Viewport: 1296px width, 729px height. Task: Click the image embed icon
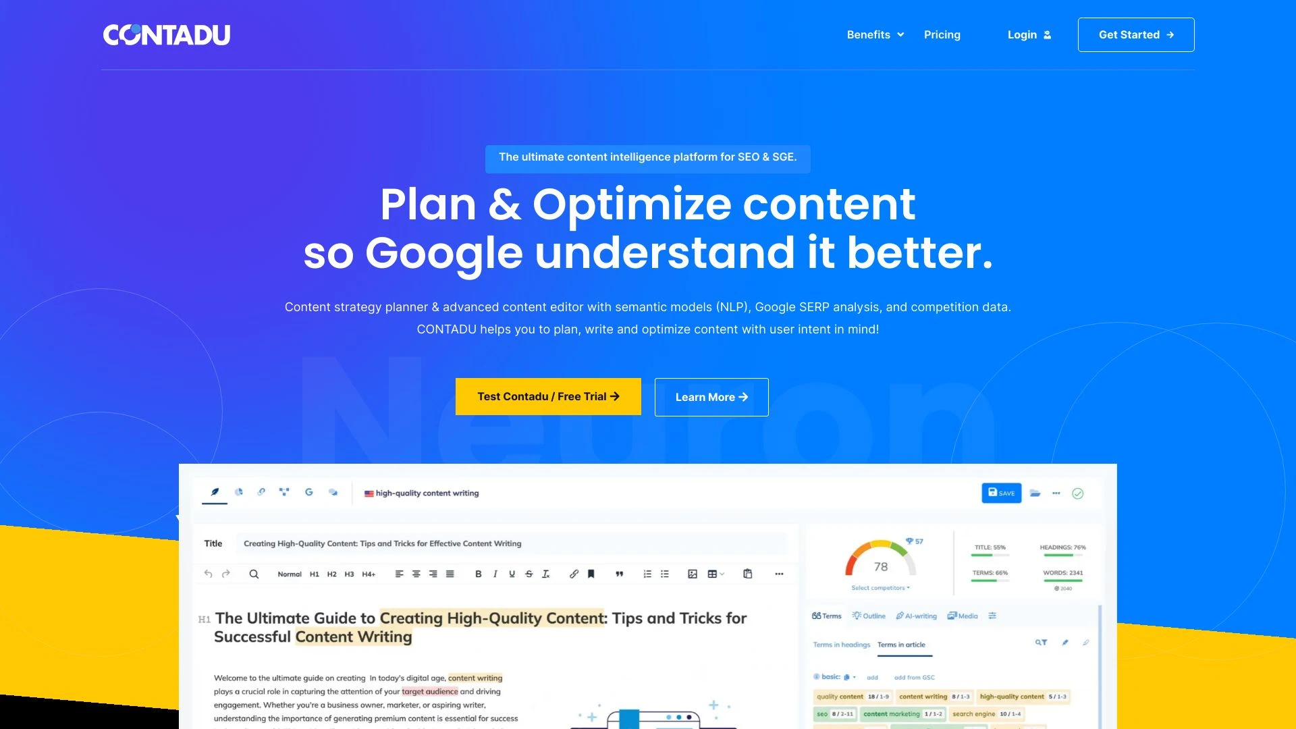click(693, 574)
